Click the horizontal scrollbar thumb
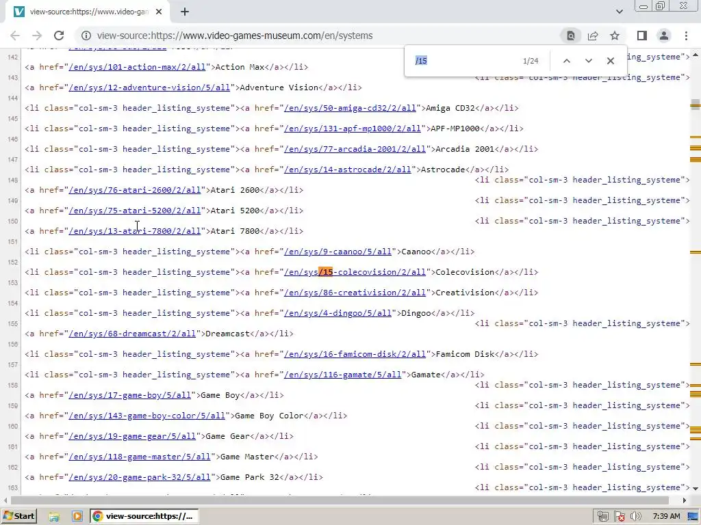 (x=340, y=500)
